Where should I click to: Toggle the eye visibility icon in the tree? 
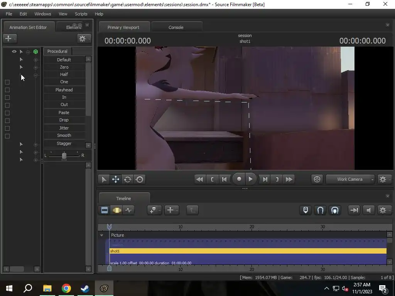tap(14, 52)
